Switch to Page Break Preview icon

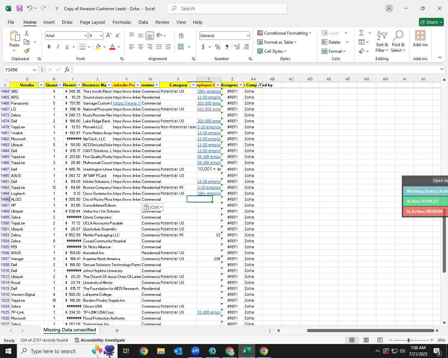[380, 340]
